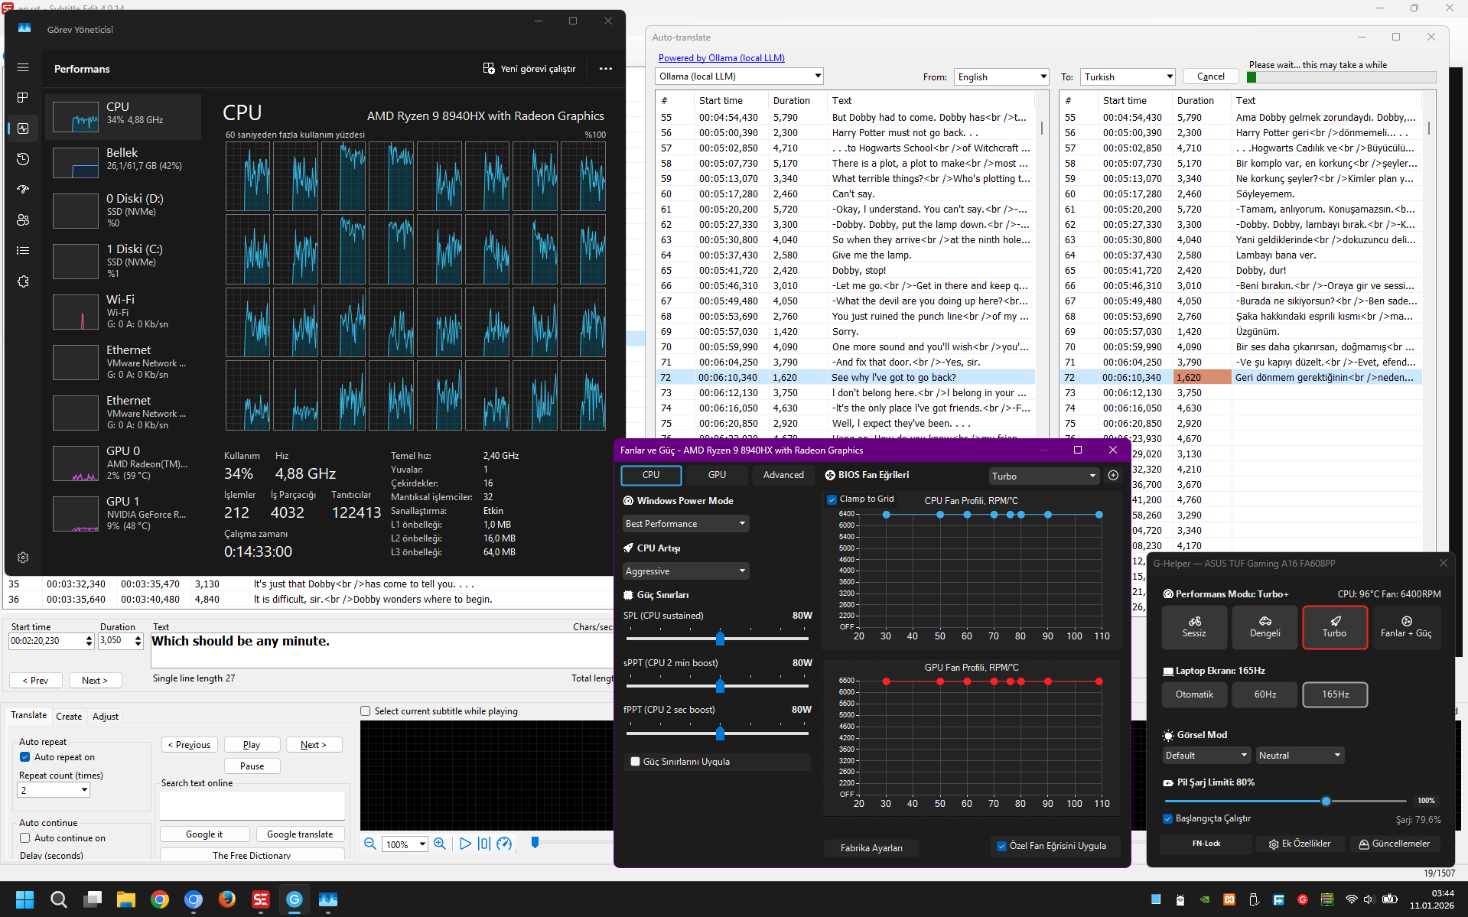Viewport: 1468px width, 917px height.
Task: Open Windows Start menu
Action: [24, 899]
